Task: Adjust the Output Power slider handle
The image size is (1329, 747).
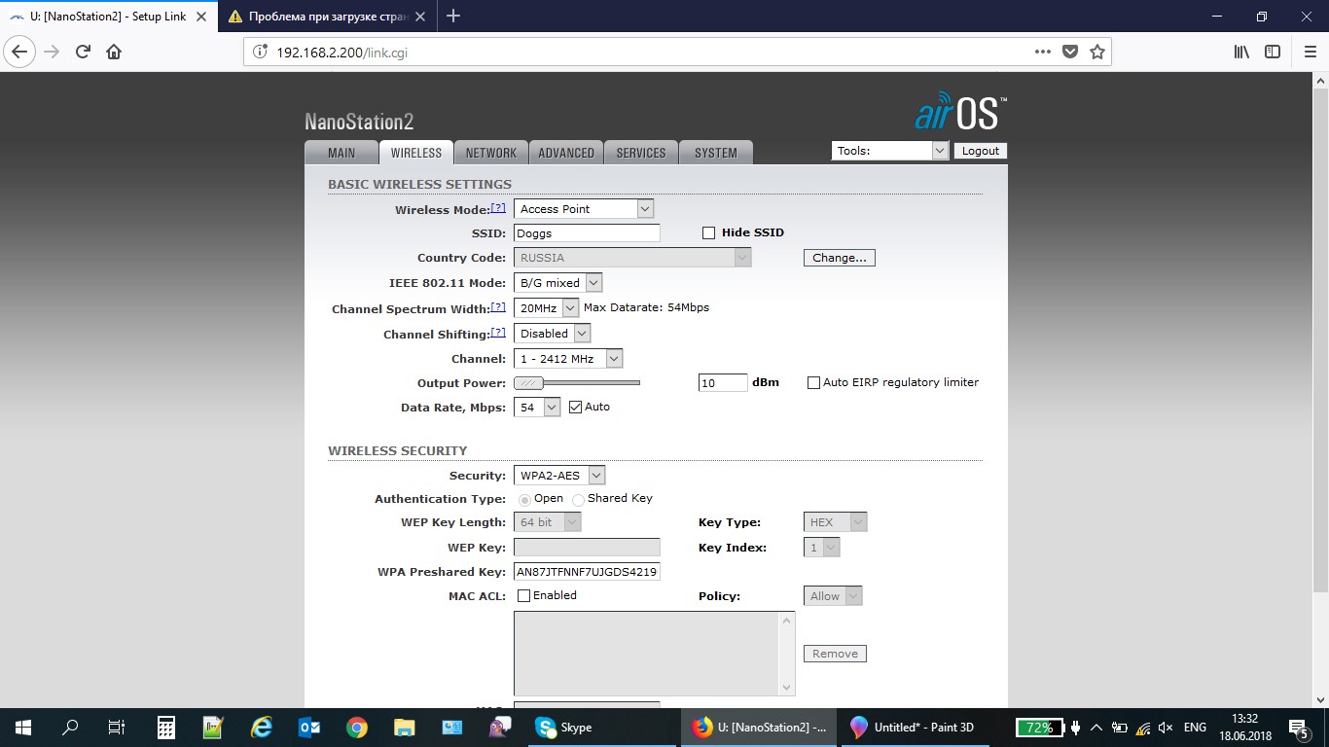Action: [x=528, y=383]
